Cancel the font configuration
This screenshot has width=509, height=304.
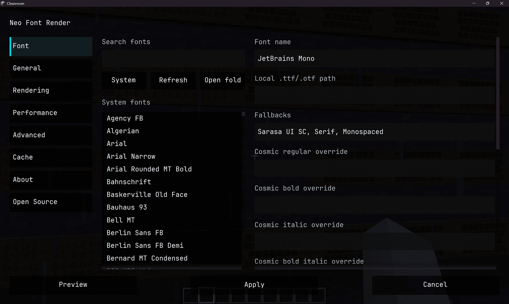[x=436, y=285]
